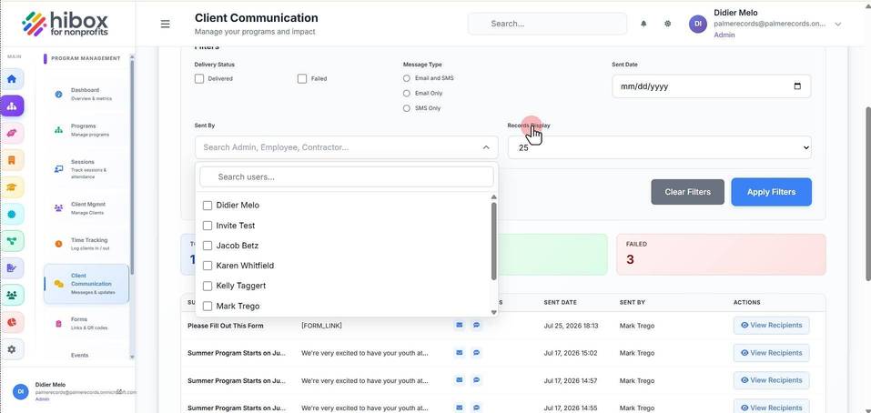This screenshot has height=413, width=871.
Task: Open the teal circle icon in the main rail
Action: pos(12,215)
